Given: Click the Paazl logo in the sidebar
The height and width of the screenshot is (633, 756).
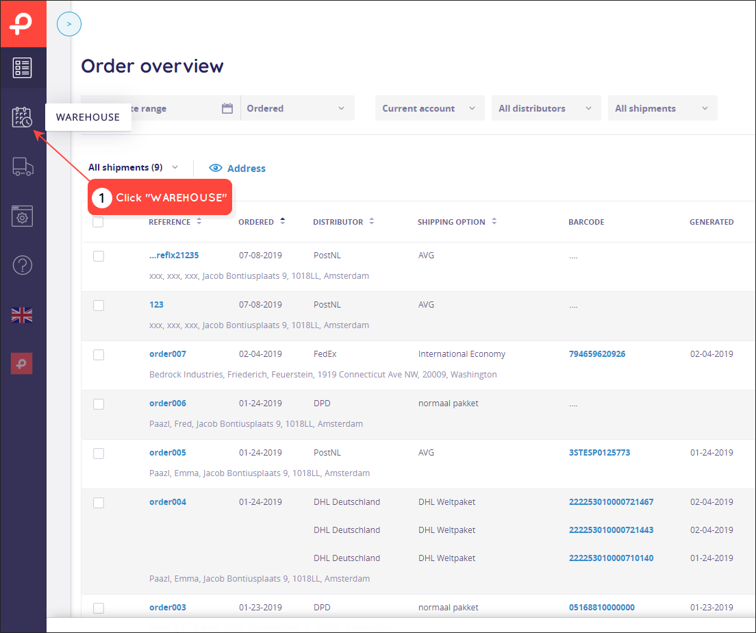Looking at the screenshot, I should tap(22, 24).
